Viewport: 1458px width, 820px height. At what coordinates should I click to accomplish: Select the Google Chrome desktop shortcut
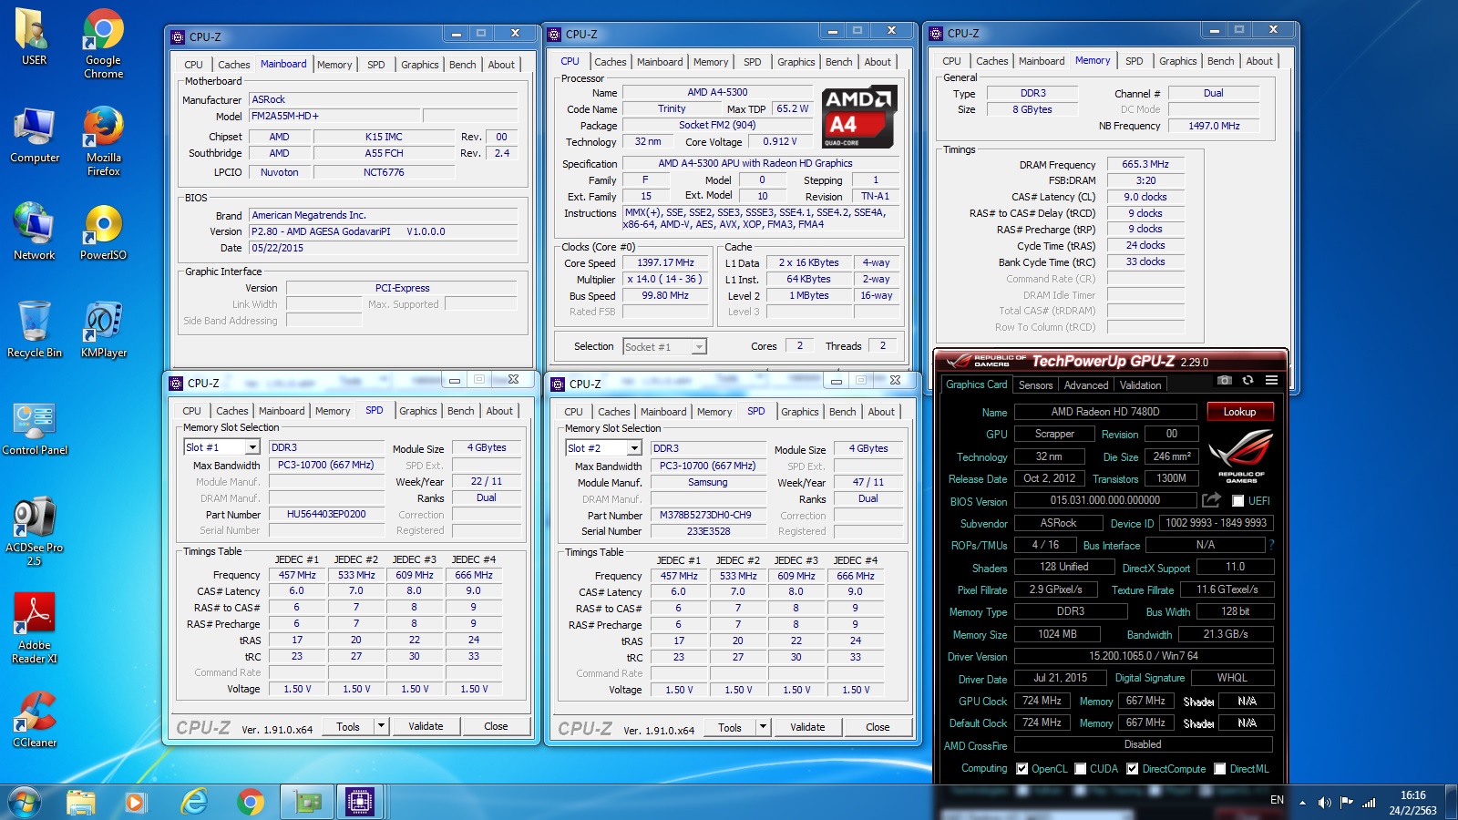103,44
